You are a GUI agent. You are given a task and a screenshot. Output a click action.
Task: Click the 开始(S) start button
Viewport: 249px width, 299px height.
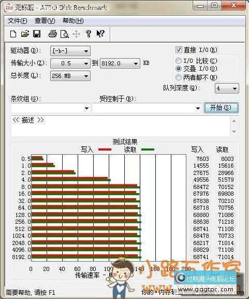[221, 108]
